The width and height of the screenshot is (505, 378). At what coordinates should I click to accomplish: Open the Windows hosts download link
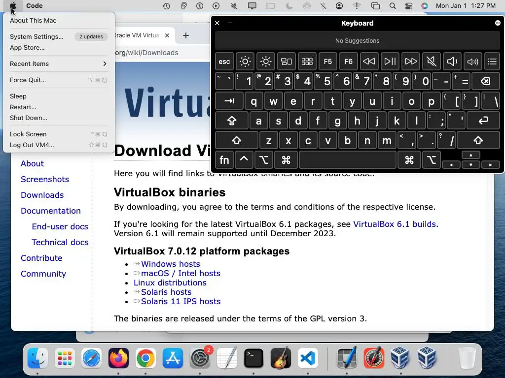(x=170, y=264)
